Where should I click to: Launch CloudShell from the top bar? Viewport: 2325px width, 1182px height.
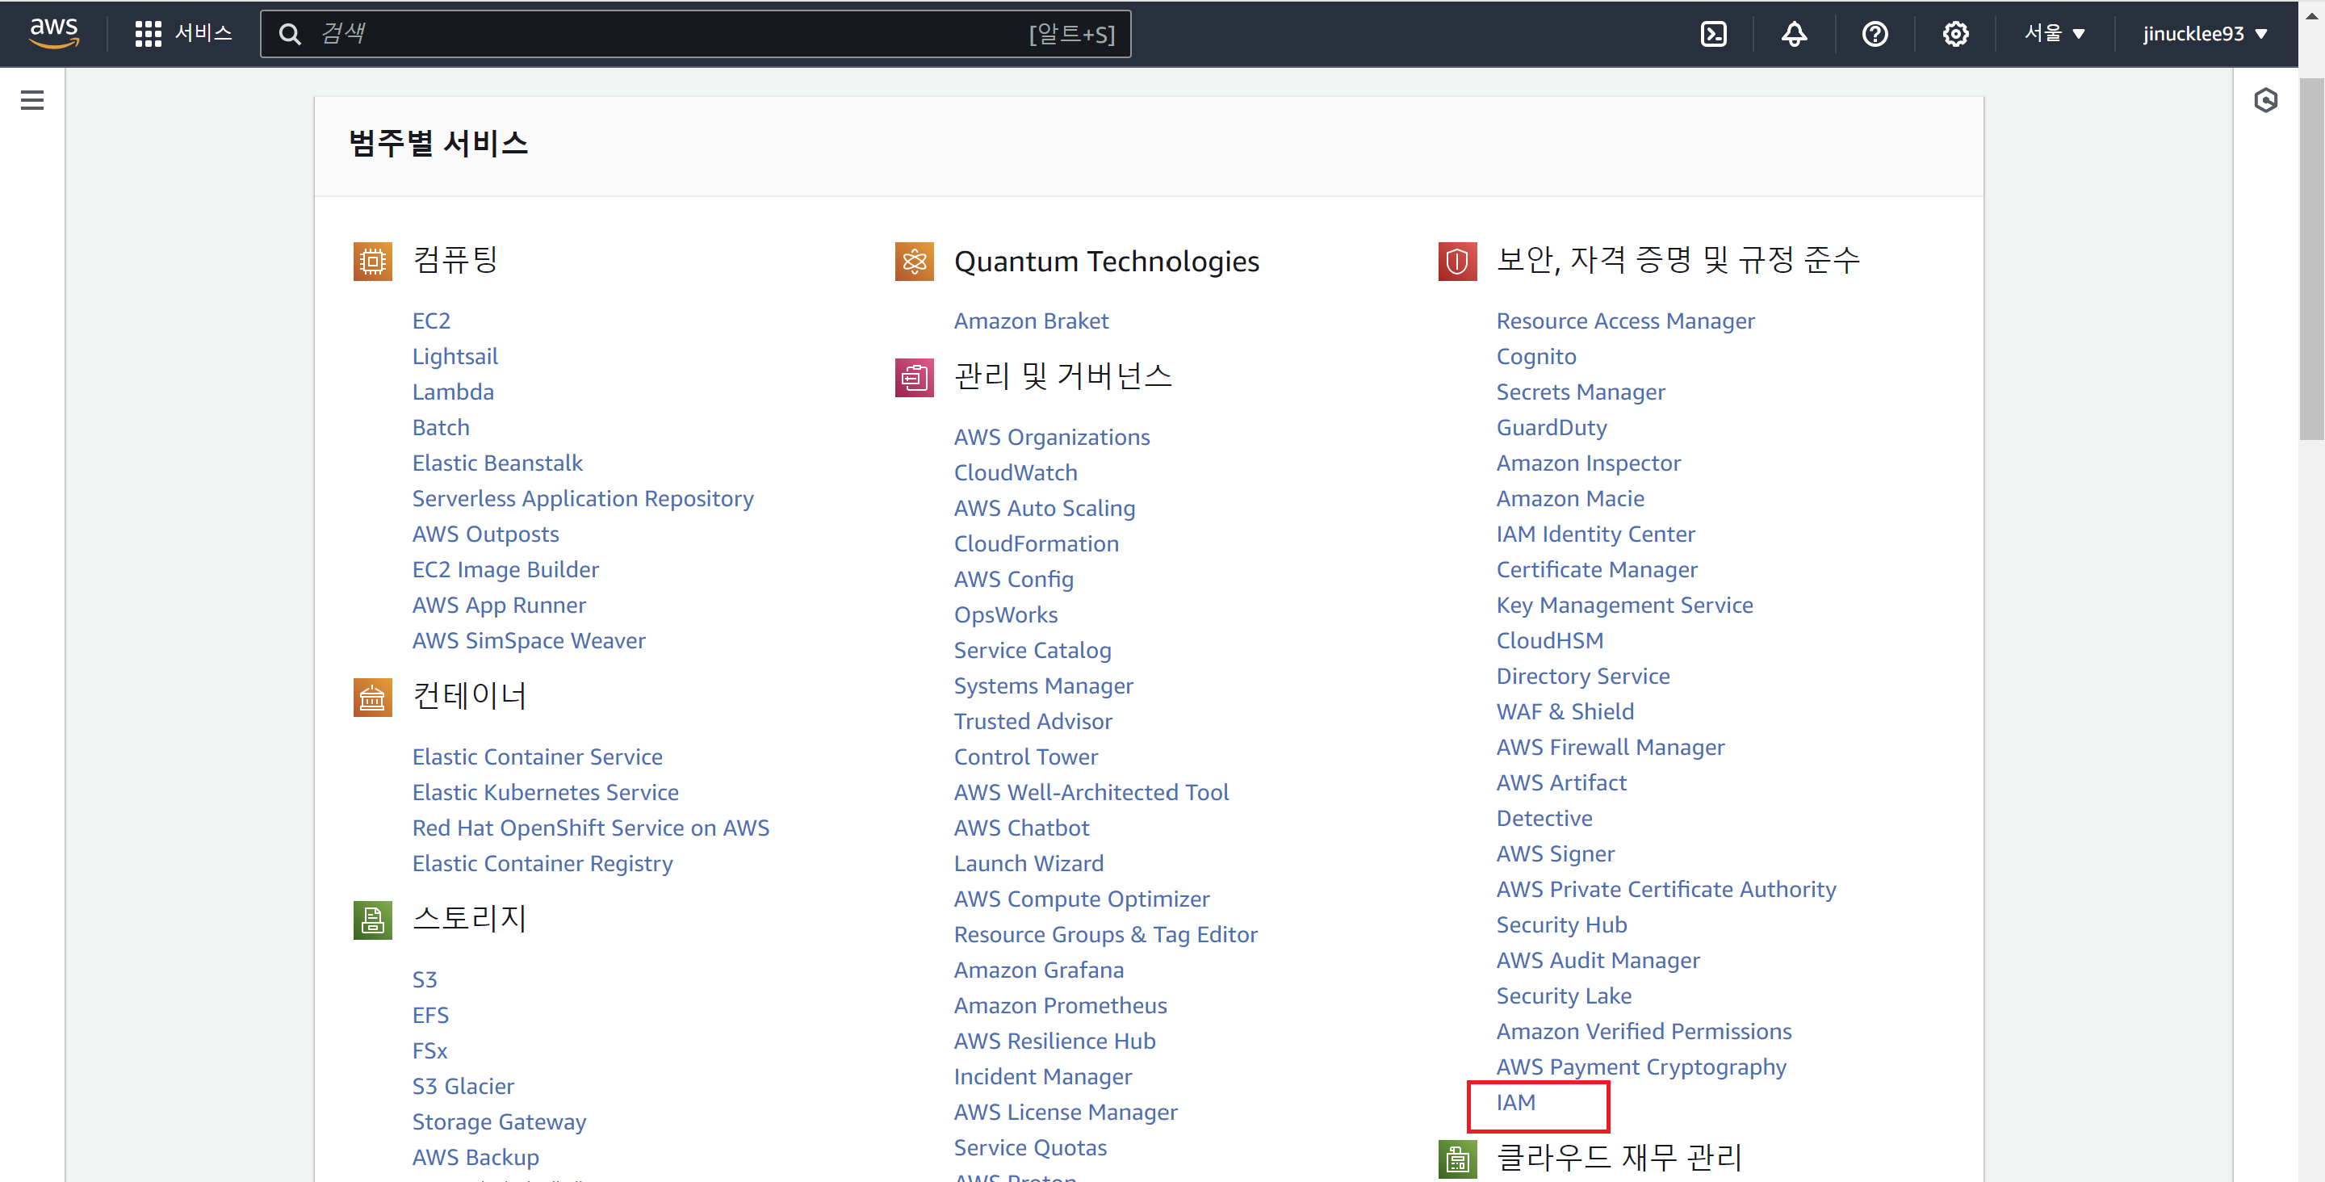click(x=1713, y=33)
